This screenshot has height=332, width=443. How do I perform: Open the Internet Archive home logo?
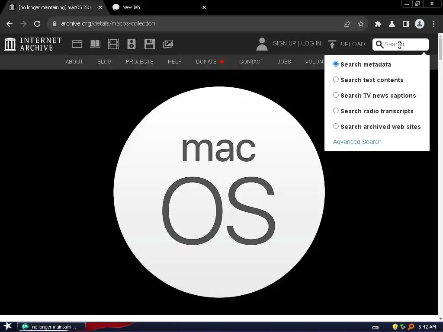[33, 44]
